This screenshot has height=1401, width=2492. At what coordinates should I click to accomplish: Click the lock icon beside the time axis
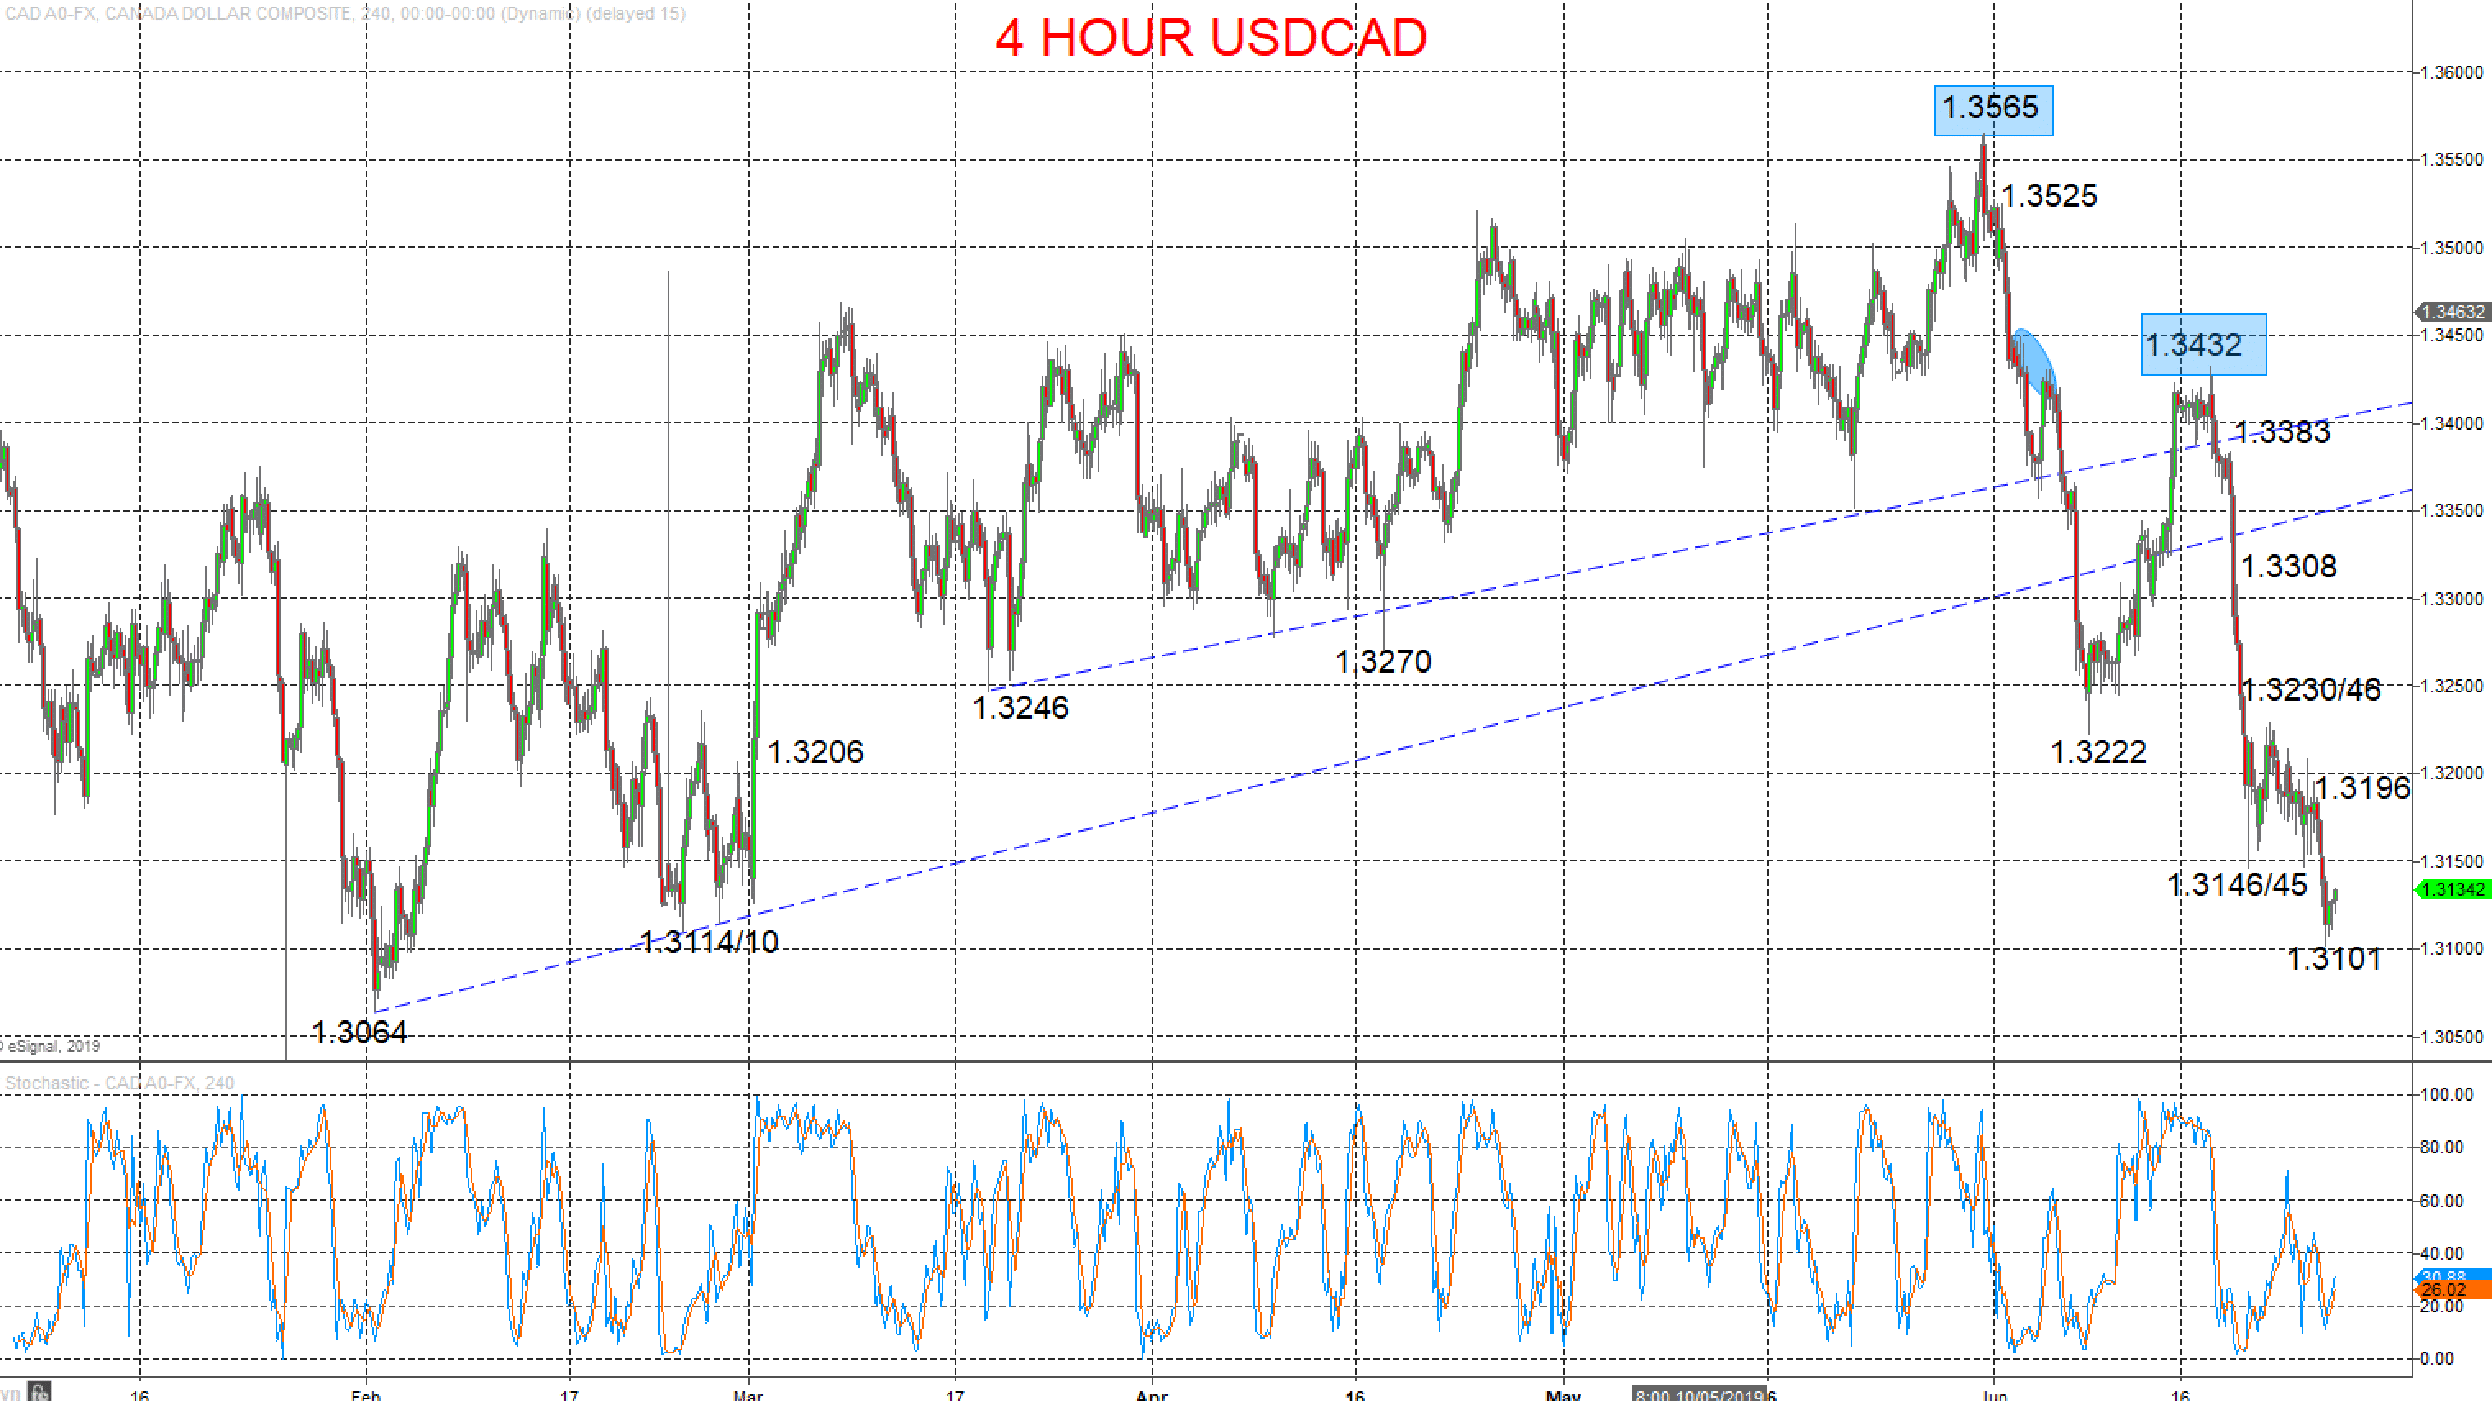[39, 1392]
